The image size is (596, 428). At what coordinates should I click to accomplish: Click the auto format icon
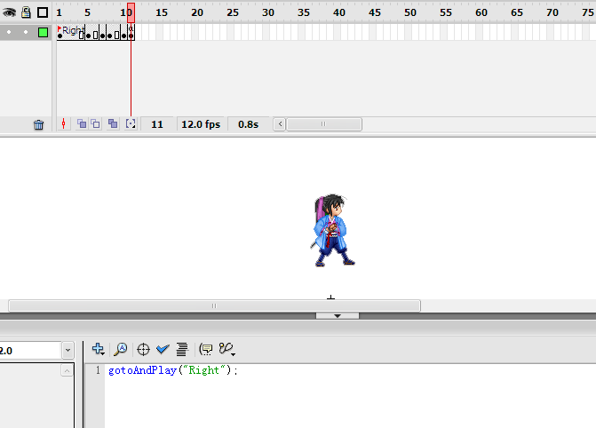tap(182, 349)
